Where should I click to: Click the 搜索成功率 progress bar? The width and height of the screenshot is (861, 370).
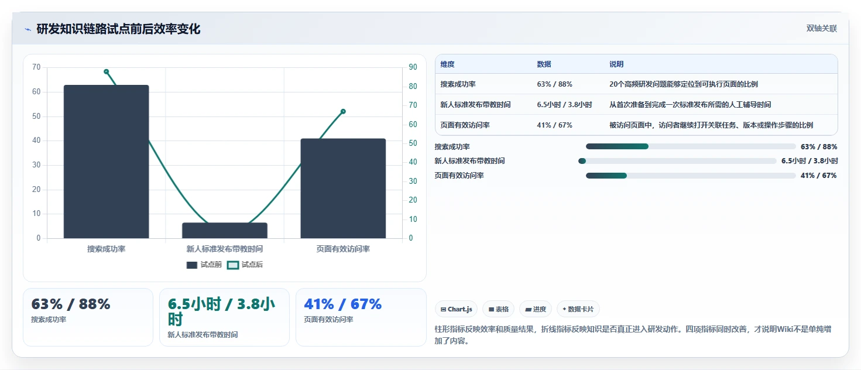[691, 146]
